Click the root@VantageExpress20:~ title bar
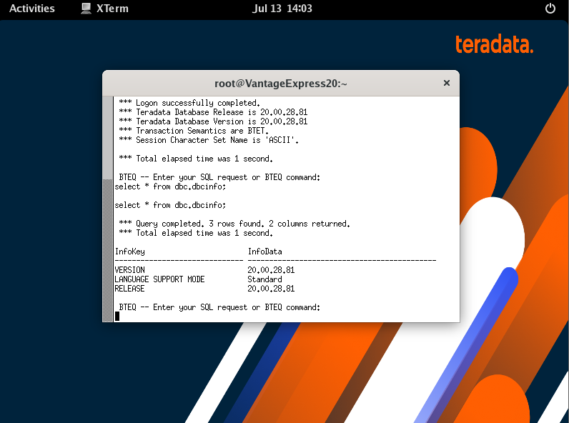 (x=280, y=84)
